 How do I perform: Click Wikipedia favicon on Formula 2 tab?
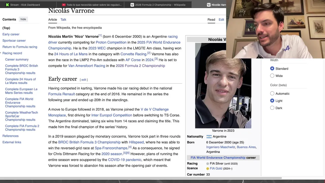tap(132, 5)
